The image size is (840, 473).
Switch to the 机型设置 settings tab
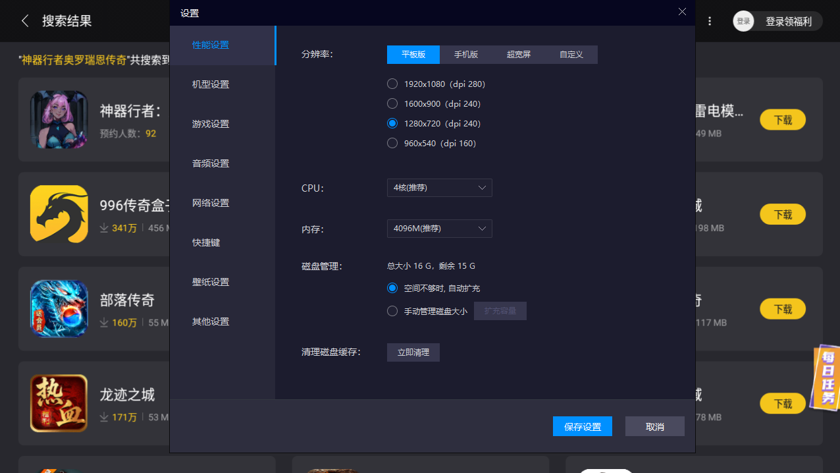210,84
